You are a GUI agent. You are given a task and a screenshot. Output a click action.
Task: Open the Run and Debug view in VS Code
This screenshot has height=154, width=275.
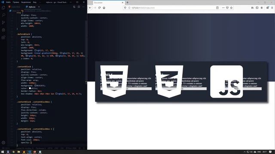[3, 30]
